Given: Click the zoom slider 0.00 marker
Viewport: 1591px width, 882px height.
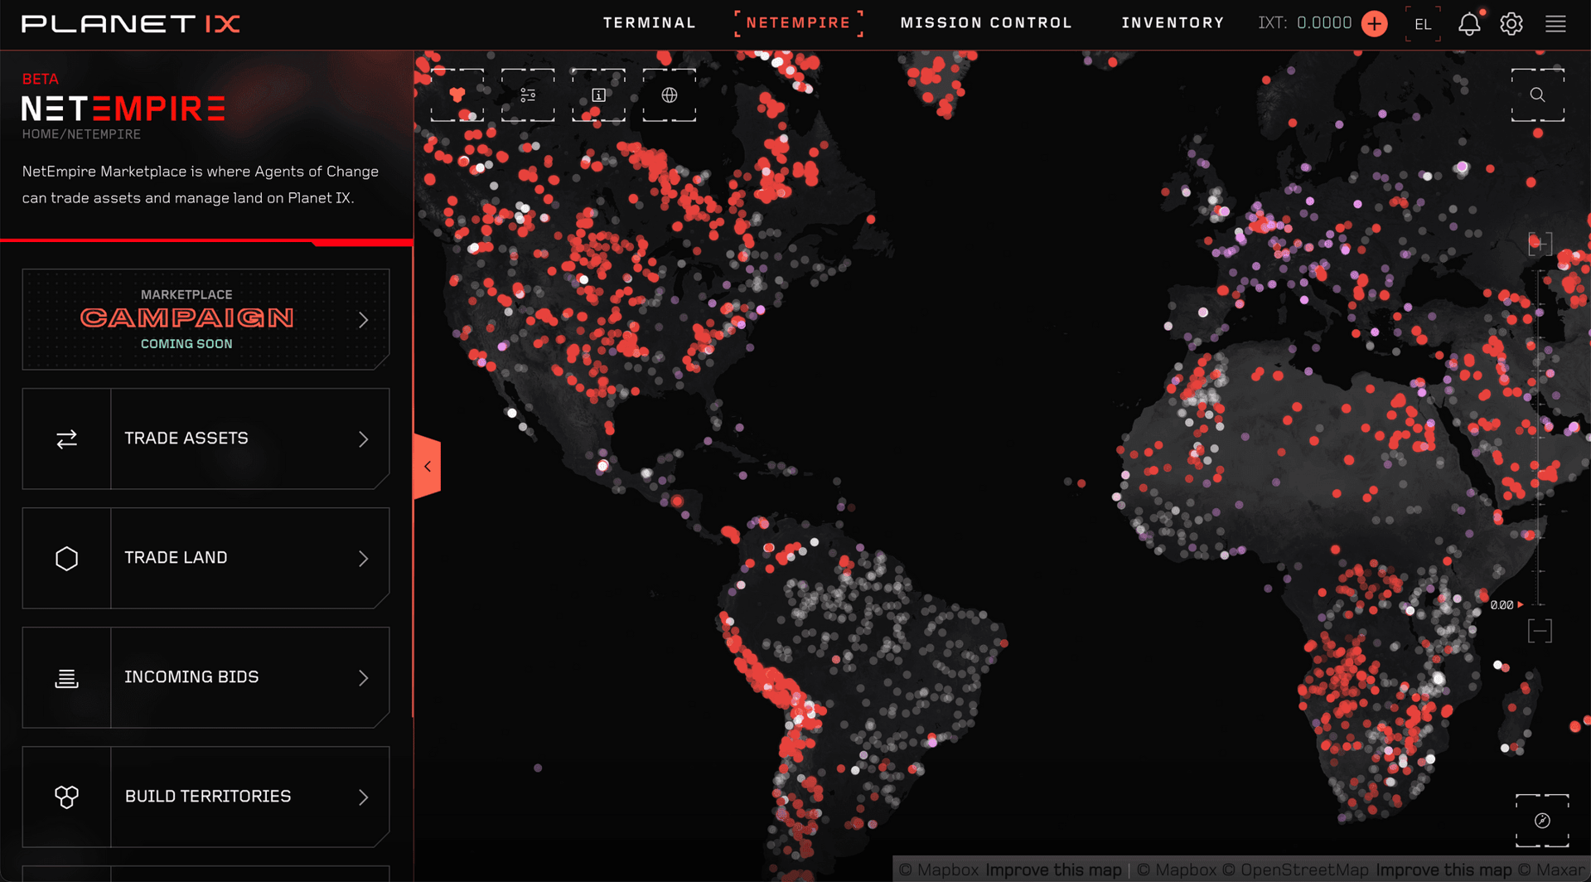Looking at the screenshot, I should pyautogui.click(x=1506, y=605).
